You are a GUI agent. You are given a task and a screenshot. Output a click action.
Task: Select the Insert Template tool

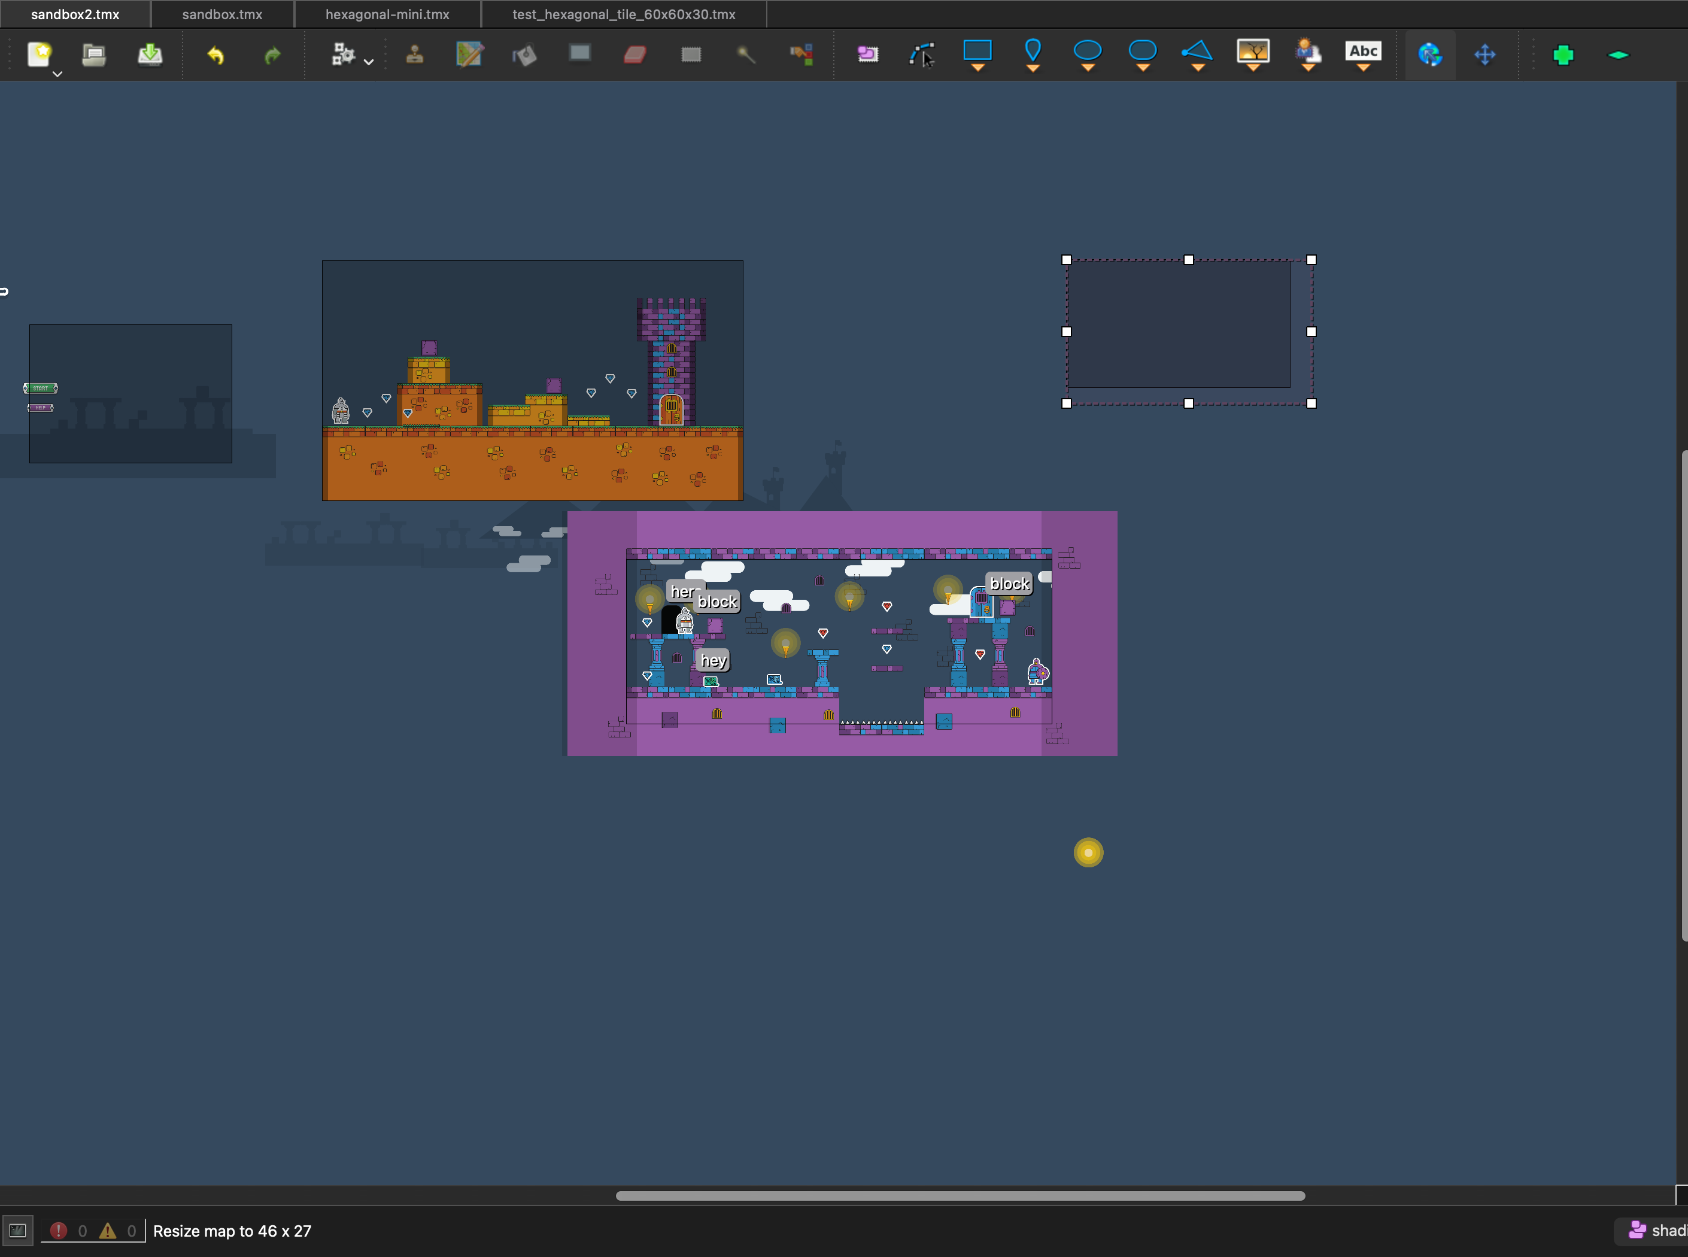[x=1308, y=55]
